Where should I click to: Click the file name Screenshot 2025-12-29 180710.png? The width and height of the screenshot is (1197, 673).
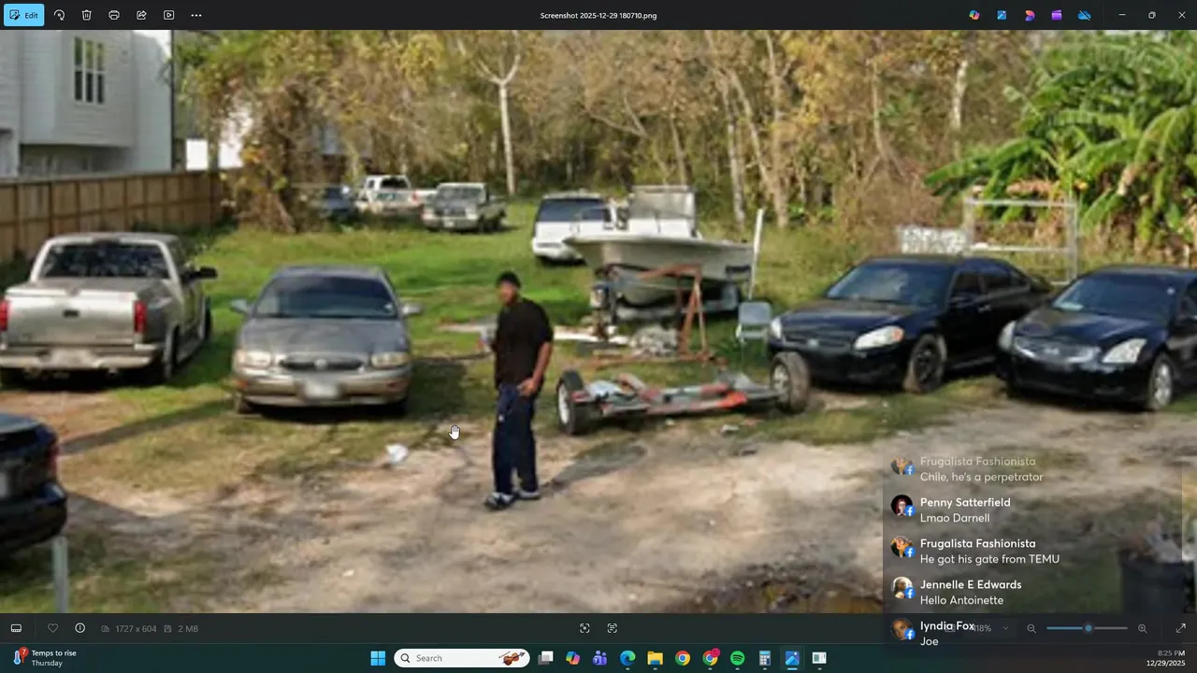598,15
